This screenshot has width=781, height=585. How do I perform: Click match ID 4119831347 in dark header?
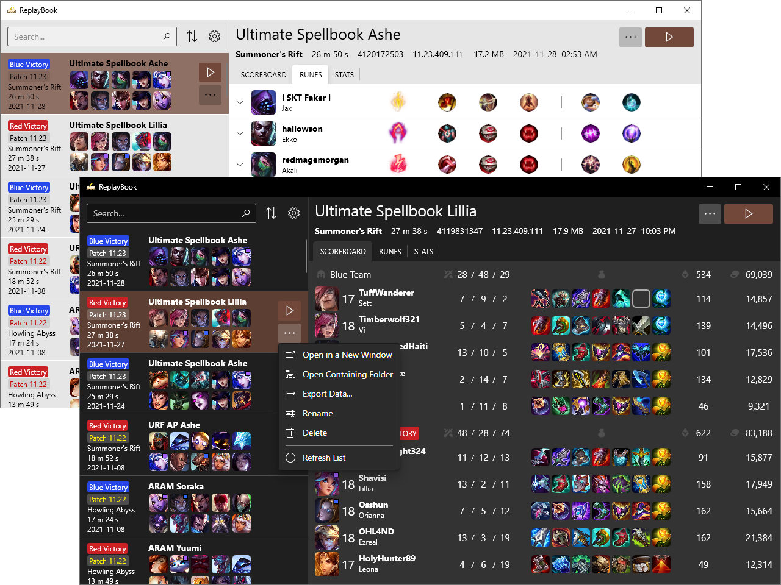tap(459, 231)
